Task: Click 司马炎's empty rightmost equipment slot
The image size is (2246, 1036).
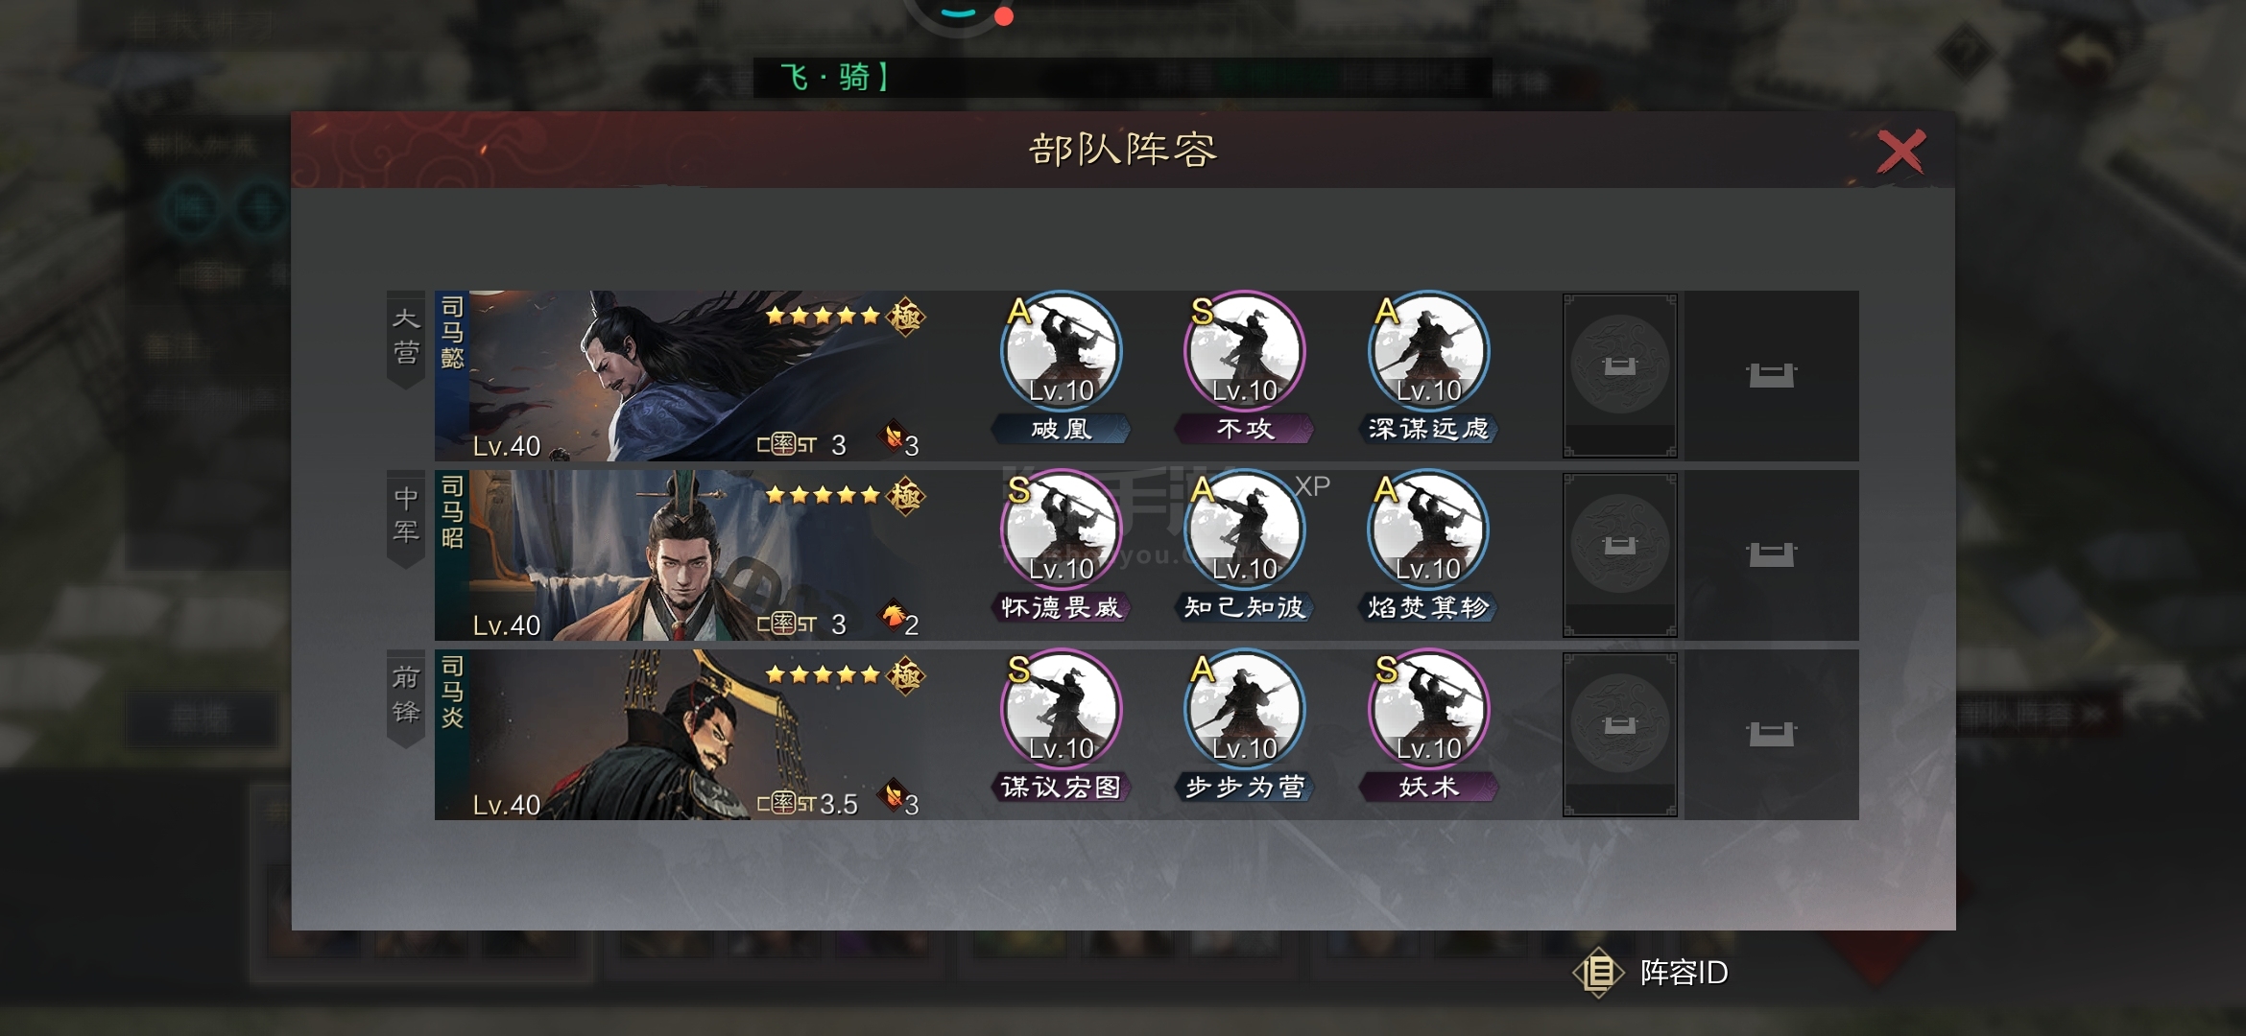Action: tap(1772, 735)
